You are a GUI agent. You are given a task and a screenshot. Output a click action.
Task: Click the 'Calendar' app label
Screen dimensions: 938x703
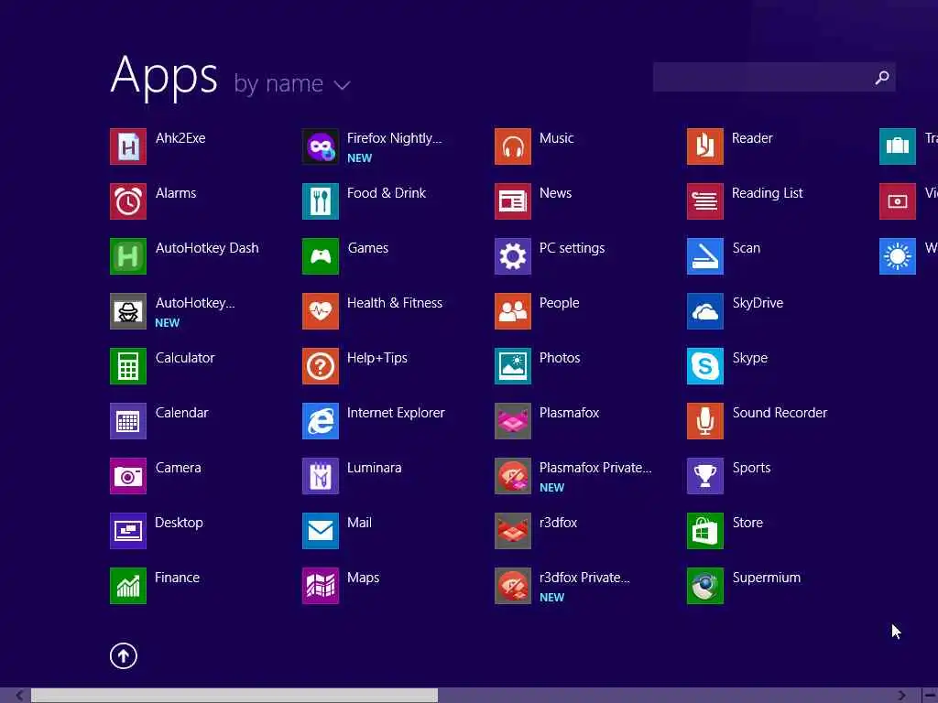(182, 413)
